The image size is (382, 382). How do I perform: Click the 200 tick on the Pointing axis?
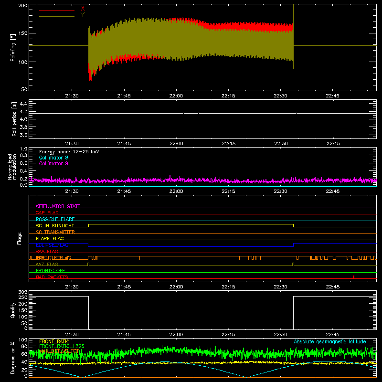pos(22,5)
